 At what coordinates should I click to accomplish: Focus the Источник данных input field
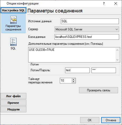tap(90, 21)
